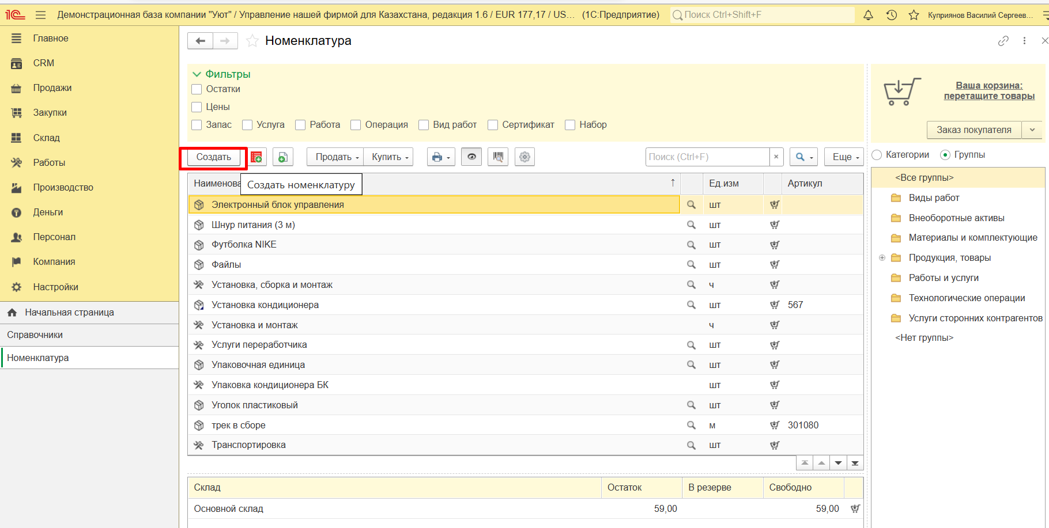Open the Склад section in sidebar
This screenshot has width=1049, height=528.
pyautogui.click(x=46, y=138)
